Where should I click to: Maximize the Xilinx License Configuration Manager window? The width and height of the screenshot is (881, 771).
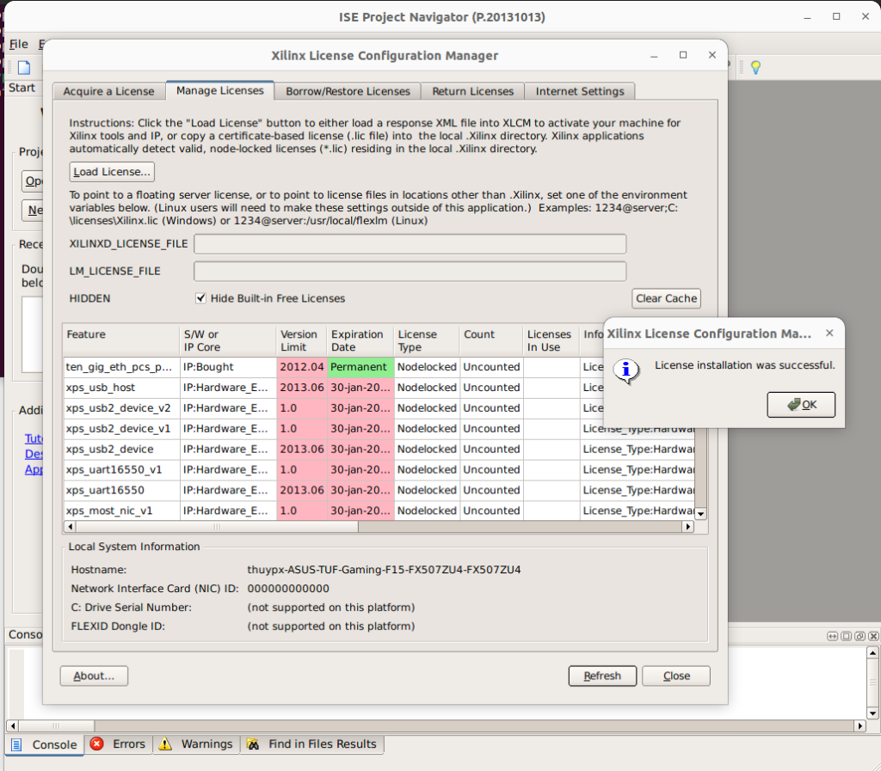coord(683,55)
